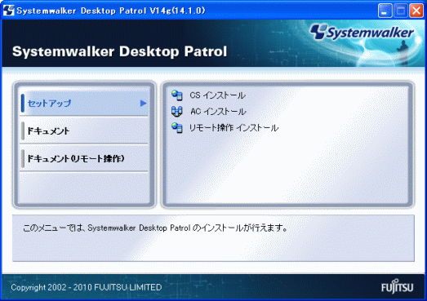Click the AC インストール blue boxes icon
The height and width of the screenshot is (301, 427).
click(x=177, y=112)
